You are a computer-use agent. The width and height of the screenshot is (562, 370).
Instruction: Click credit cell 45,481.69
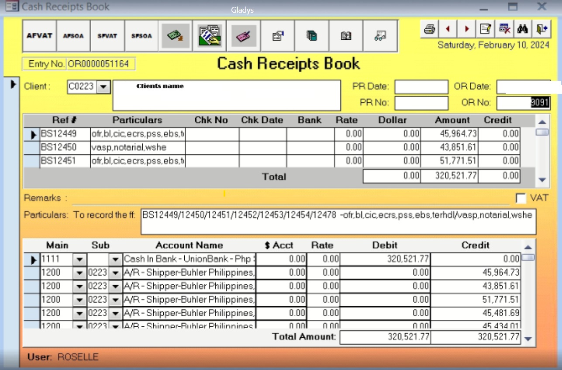pyautogui.click(x=476, y=313)
